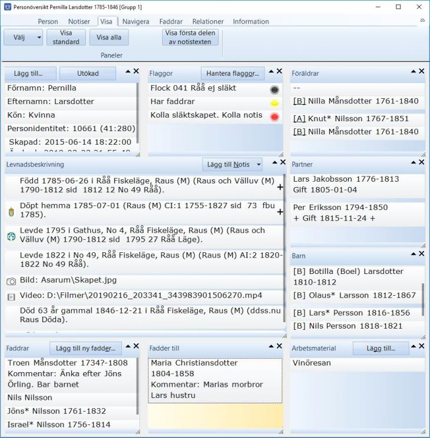Click the person details panel scrollbar

137,113
